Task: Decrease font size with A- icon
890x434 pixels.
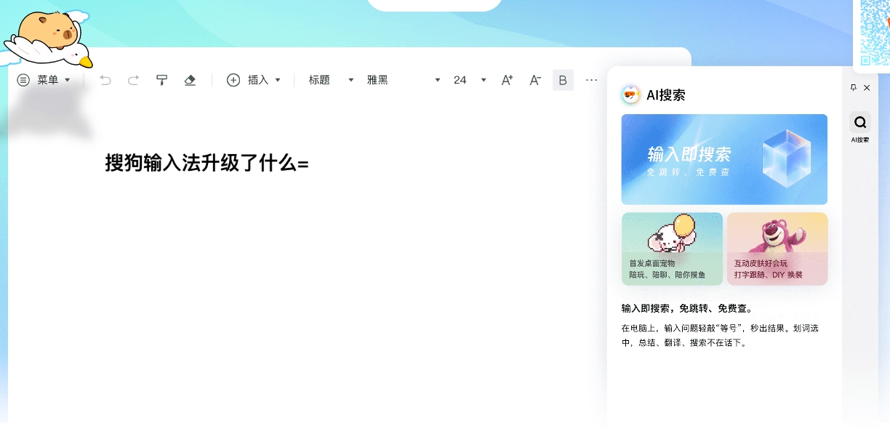Action: 535,80
